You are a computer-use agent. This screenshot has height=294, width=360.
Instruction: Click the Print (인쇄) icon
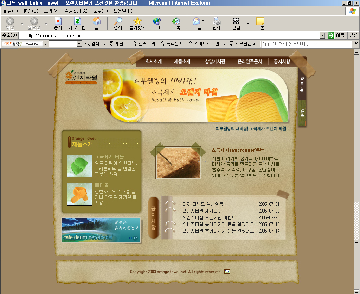217,24
